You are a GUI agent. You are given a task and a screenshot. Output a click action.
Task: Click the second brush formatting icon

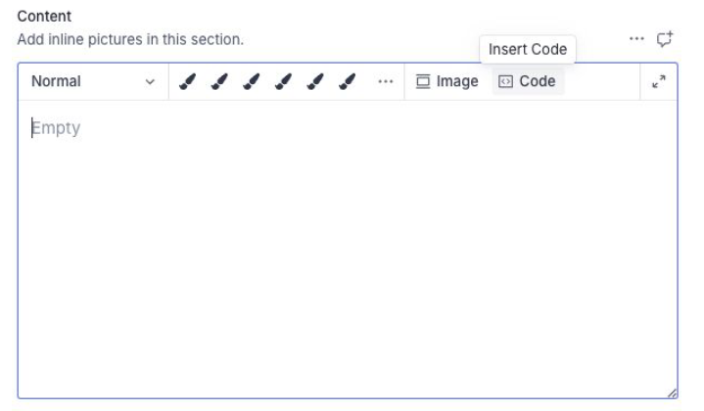tap(219, 82)
